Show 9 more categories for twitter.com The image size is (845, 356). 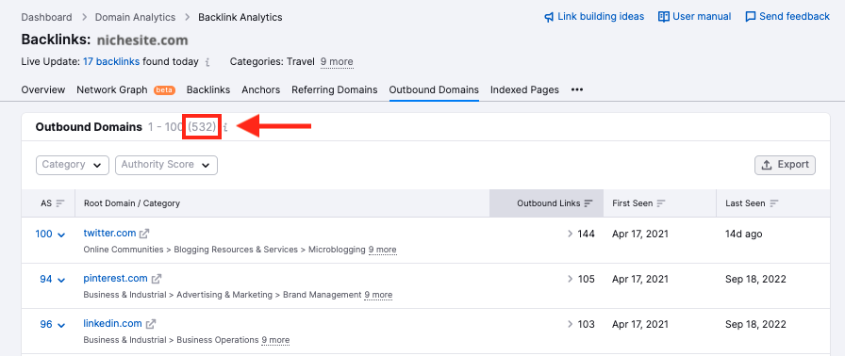383,250
